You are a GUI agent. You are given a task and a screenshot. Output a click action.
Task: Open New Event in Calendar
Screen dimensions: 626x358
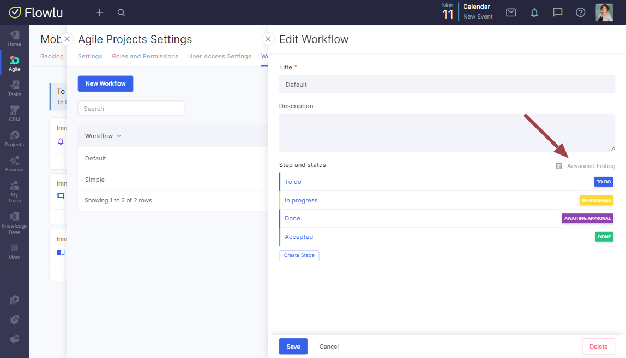coord(478,16)
